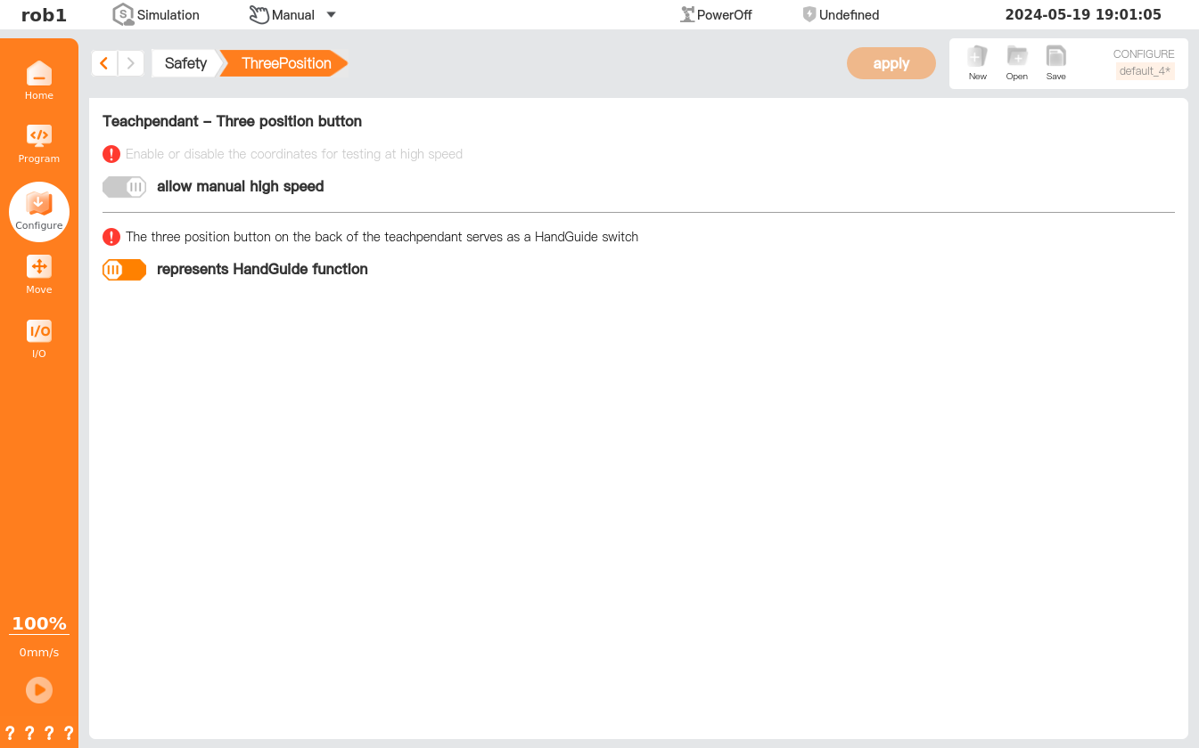Toggle allow manual high speed switch

click(124, 187)
